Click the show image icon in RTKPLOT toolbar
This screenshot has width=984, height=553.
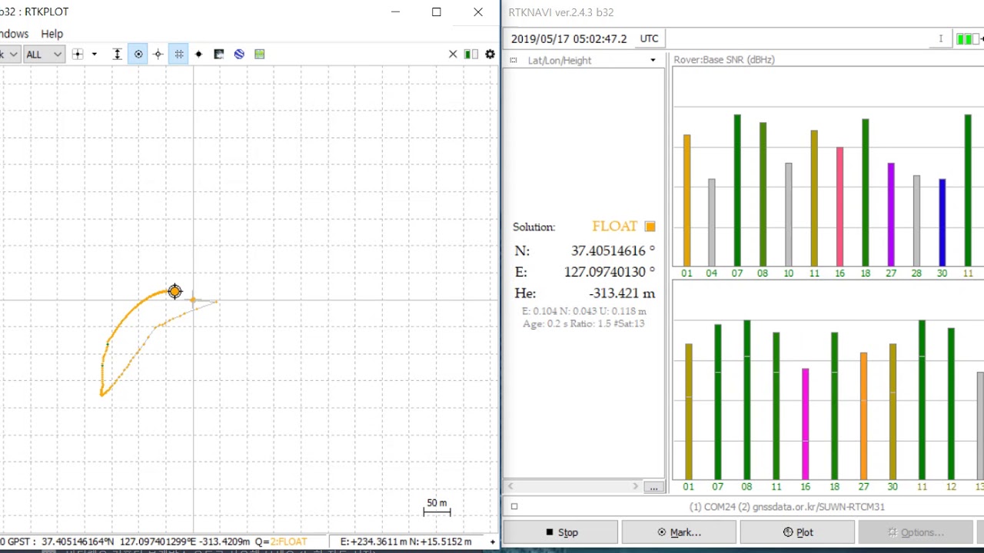[219, 54]
